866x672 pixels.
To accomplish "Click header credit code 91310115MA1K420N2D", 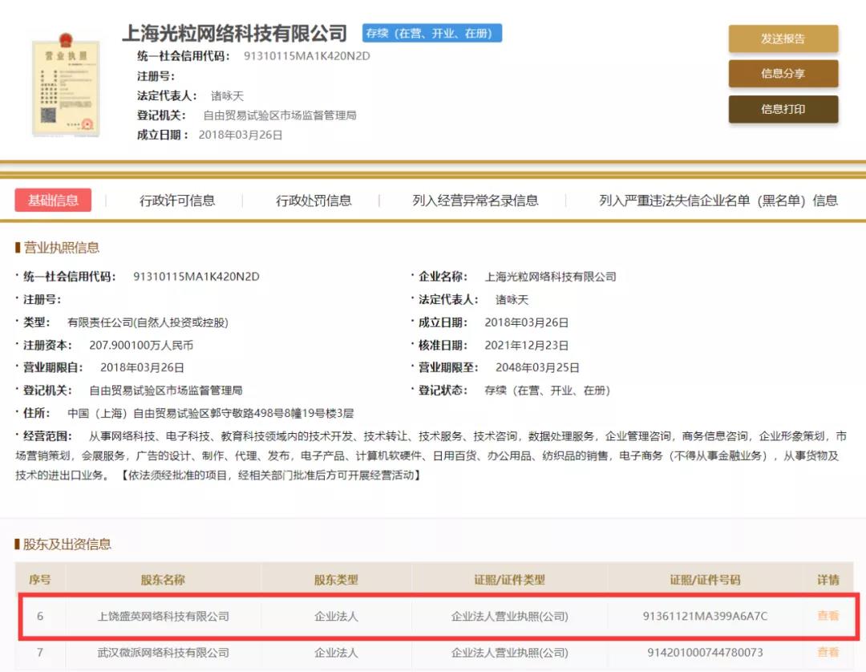I will pyautogui.click(x=307, y=56).
